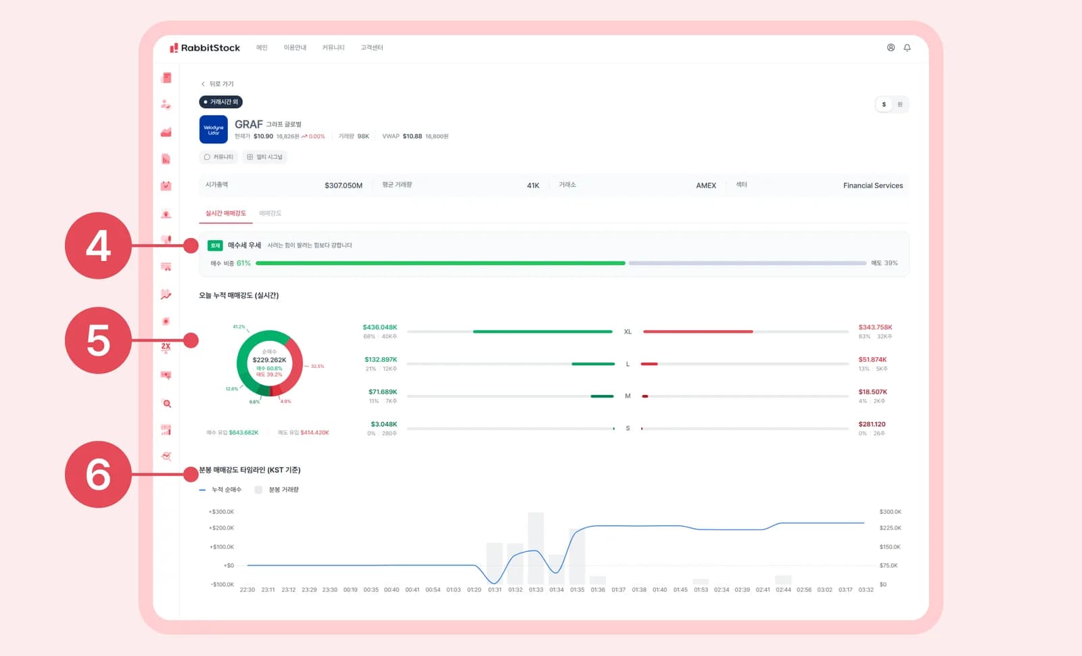The image size is (1082, 656).
Task: Open the 커뮤니티 nav menu
Action: pyautogui.click(x=333, y=47)
